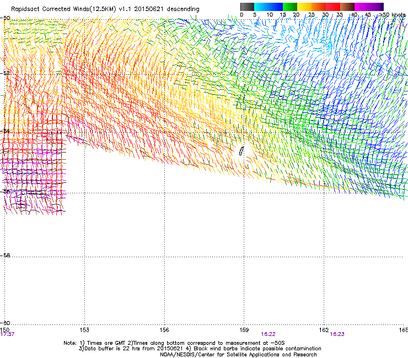Select the dark purple 45-50 knots segment
408x358 pixels.
pyautogui.click(x=376, y=7)
